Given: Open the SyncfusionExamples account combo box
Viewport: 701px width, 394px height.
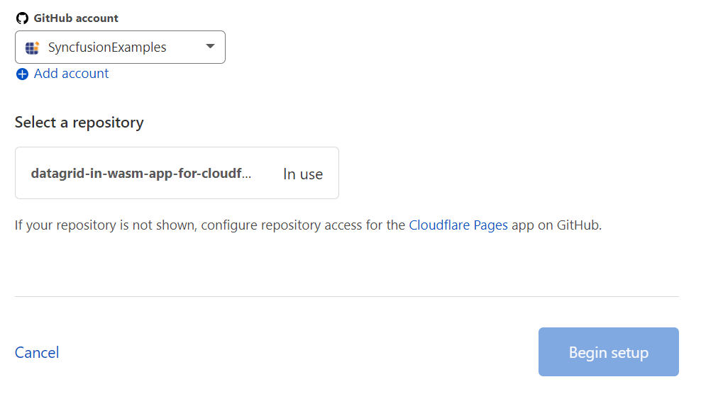Looking at the screenshot, I should click(x=120, y=47).
